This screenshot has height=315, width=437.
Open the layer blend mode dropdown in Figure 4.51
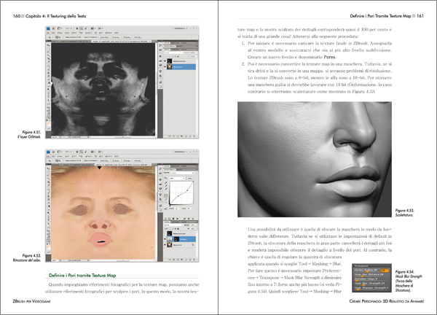point(173,52)
